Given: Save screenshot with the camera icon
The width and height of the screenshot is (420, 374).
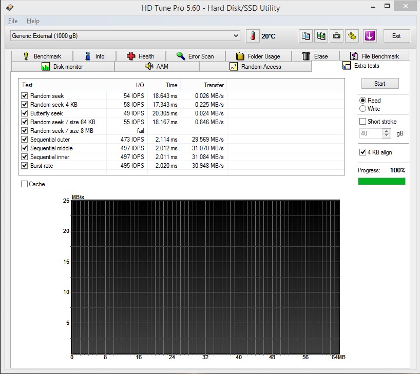Looking at the screenshot, I should point(336,36).
